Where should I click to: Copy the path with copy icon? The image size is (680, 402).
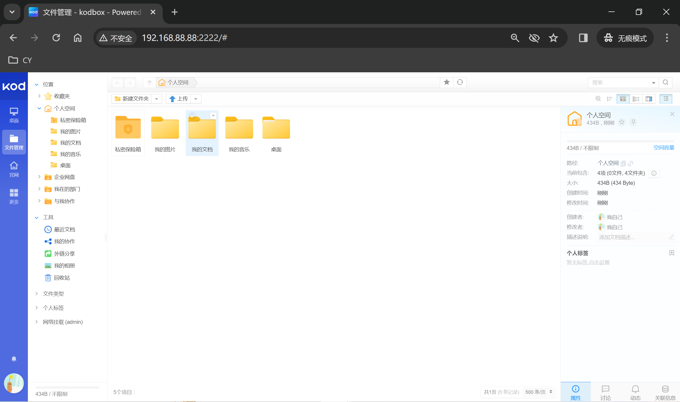coord(623,163)
